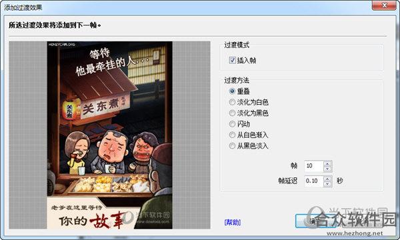Confirm with the 确定 button
Viewport: 400px width, 240px height.
(x=316, y=221)
